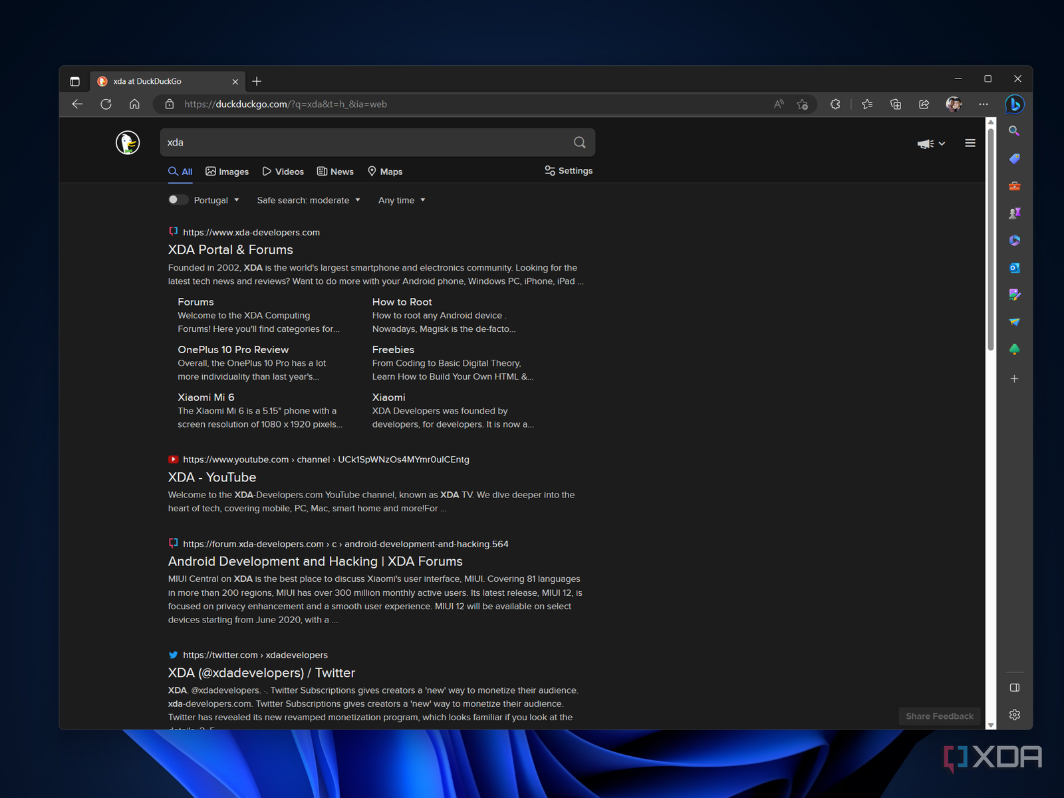Click the Share icon in toolbar

coord(924,104)
